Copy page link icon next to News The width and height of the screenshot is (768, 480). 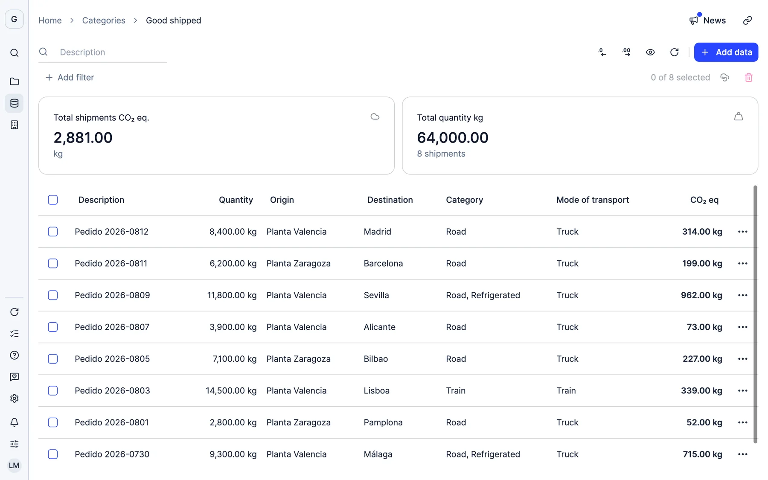(x=748, y=20)
